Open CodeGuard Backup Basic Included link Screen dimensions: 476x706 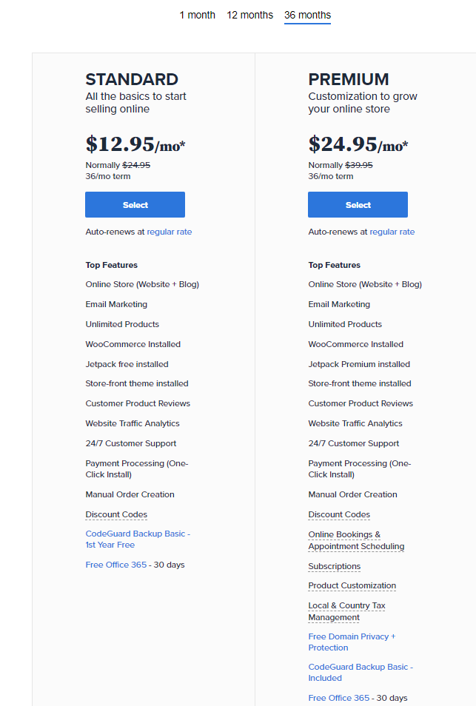coord(361,672)
